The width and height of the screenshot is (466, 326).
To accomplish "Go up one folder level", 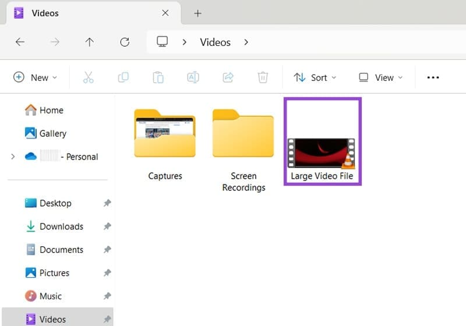I will pyautogui.click(x=89, y=42).
